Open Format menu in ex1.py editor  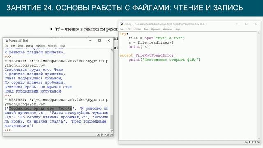point(137,29)
